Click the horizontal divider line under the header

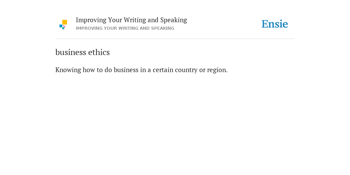(175, 39)
